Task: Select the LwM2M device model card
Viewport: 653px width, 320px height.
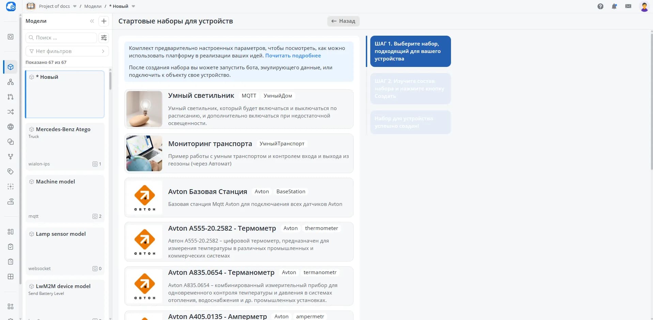Action: 65,300
